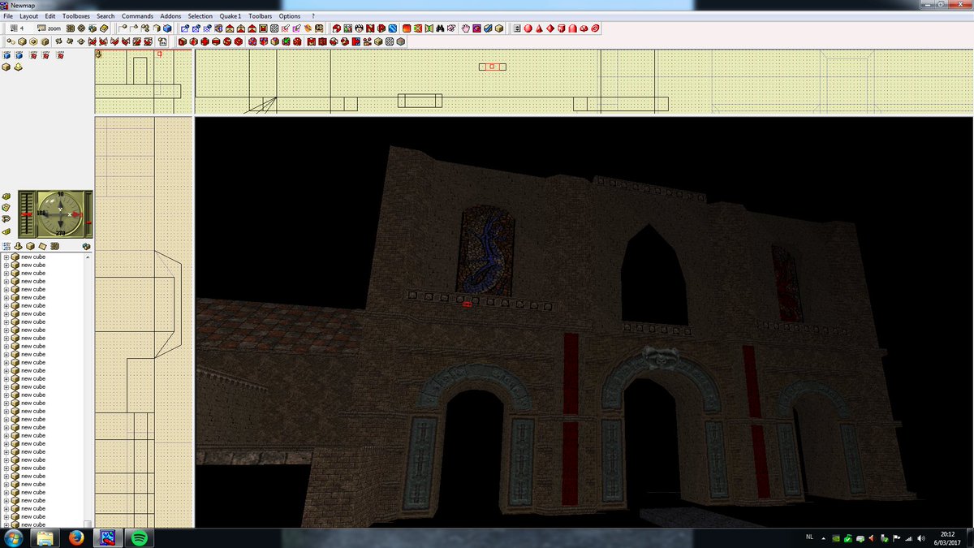This screenshot has height=548, width=974.
Task: Adjust the vertical slider left of compass
Action: click(x=27, y=214)
